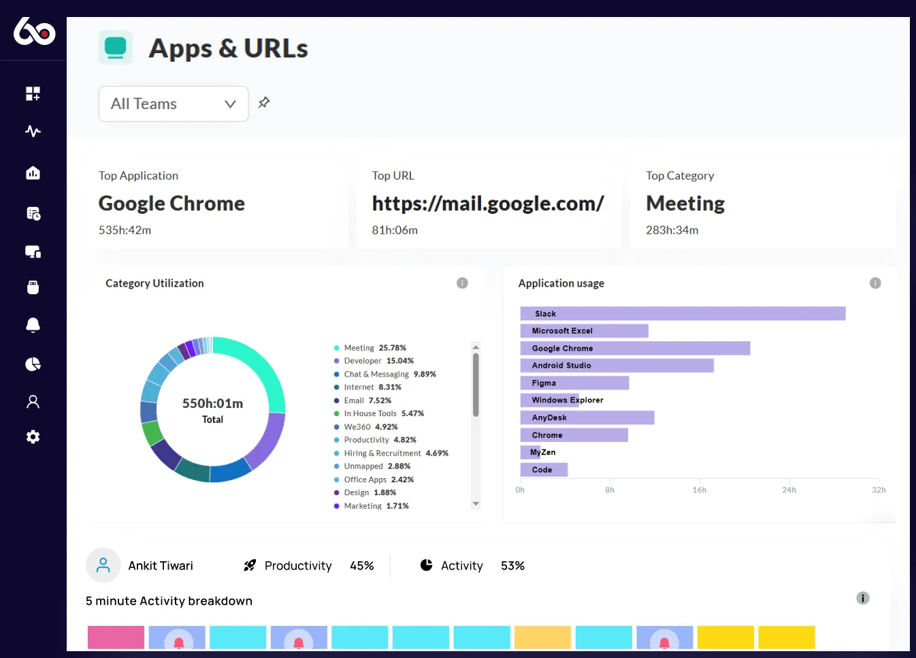
Task: Click the Marketing 1.71% legend entry
Action: 372,506
